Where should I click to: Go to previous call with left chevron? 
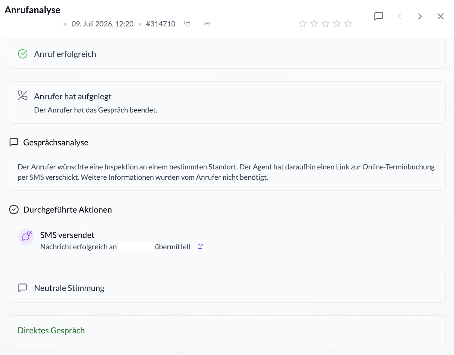399,16
